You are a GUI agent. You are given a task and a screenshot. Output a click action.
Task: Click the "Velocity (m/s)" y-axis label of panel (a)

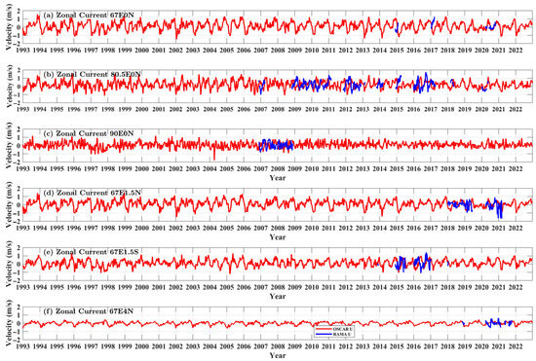click(9, 27)
